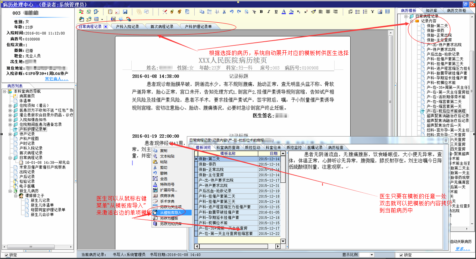Click the Superscript x² icon
This screenshot has width=476, height=259.
click(306, 12)
